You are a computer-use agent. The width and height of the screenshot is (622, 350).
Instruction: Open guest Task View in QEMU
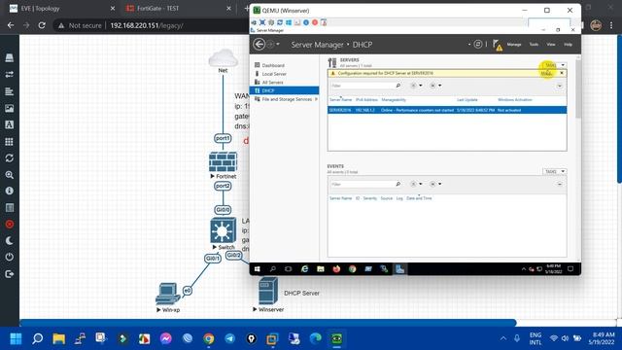289,269
